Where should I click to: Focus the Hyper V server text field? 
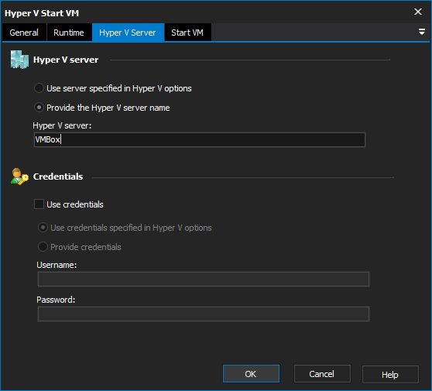coord(200,139)
